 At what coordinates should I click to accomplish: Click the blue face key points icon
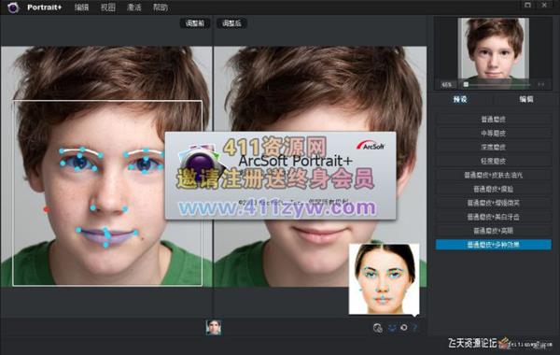point(392,328)
